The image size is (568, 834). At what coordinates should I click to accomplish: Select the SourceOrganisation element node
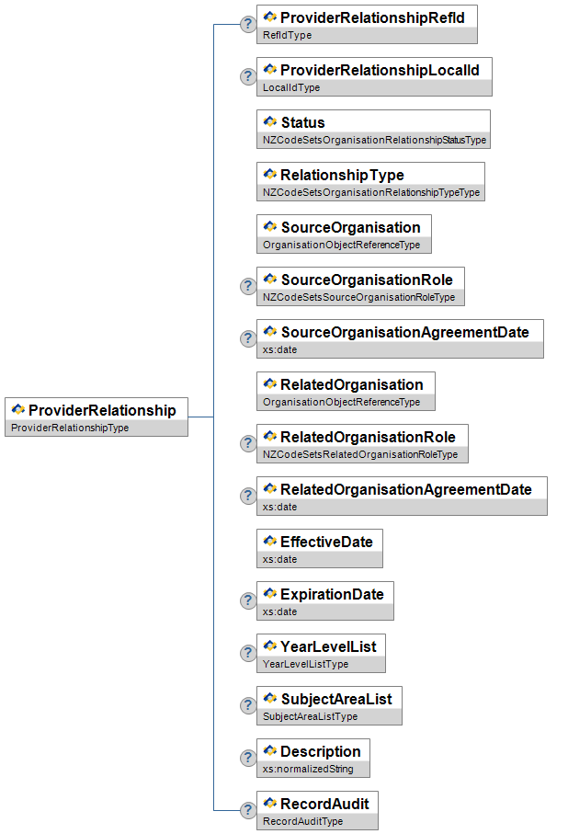coord(350,227)
